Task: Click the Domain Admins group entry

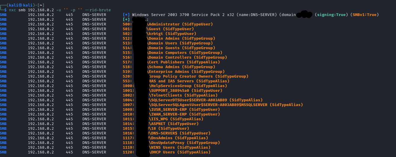Action: pyautogui.click(x=182, y=39)
